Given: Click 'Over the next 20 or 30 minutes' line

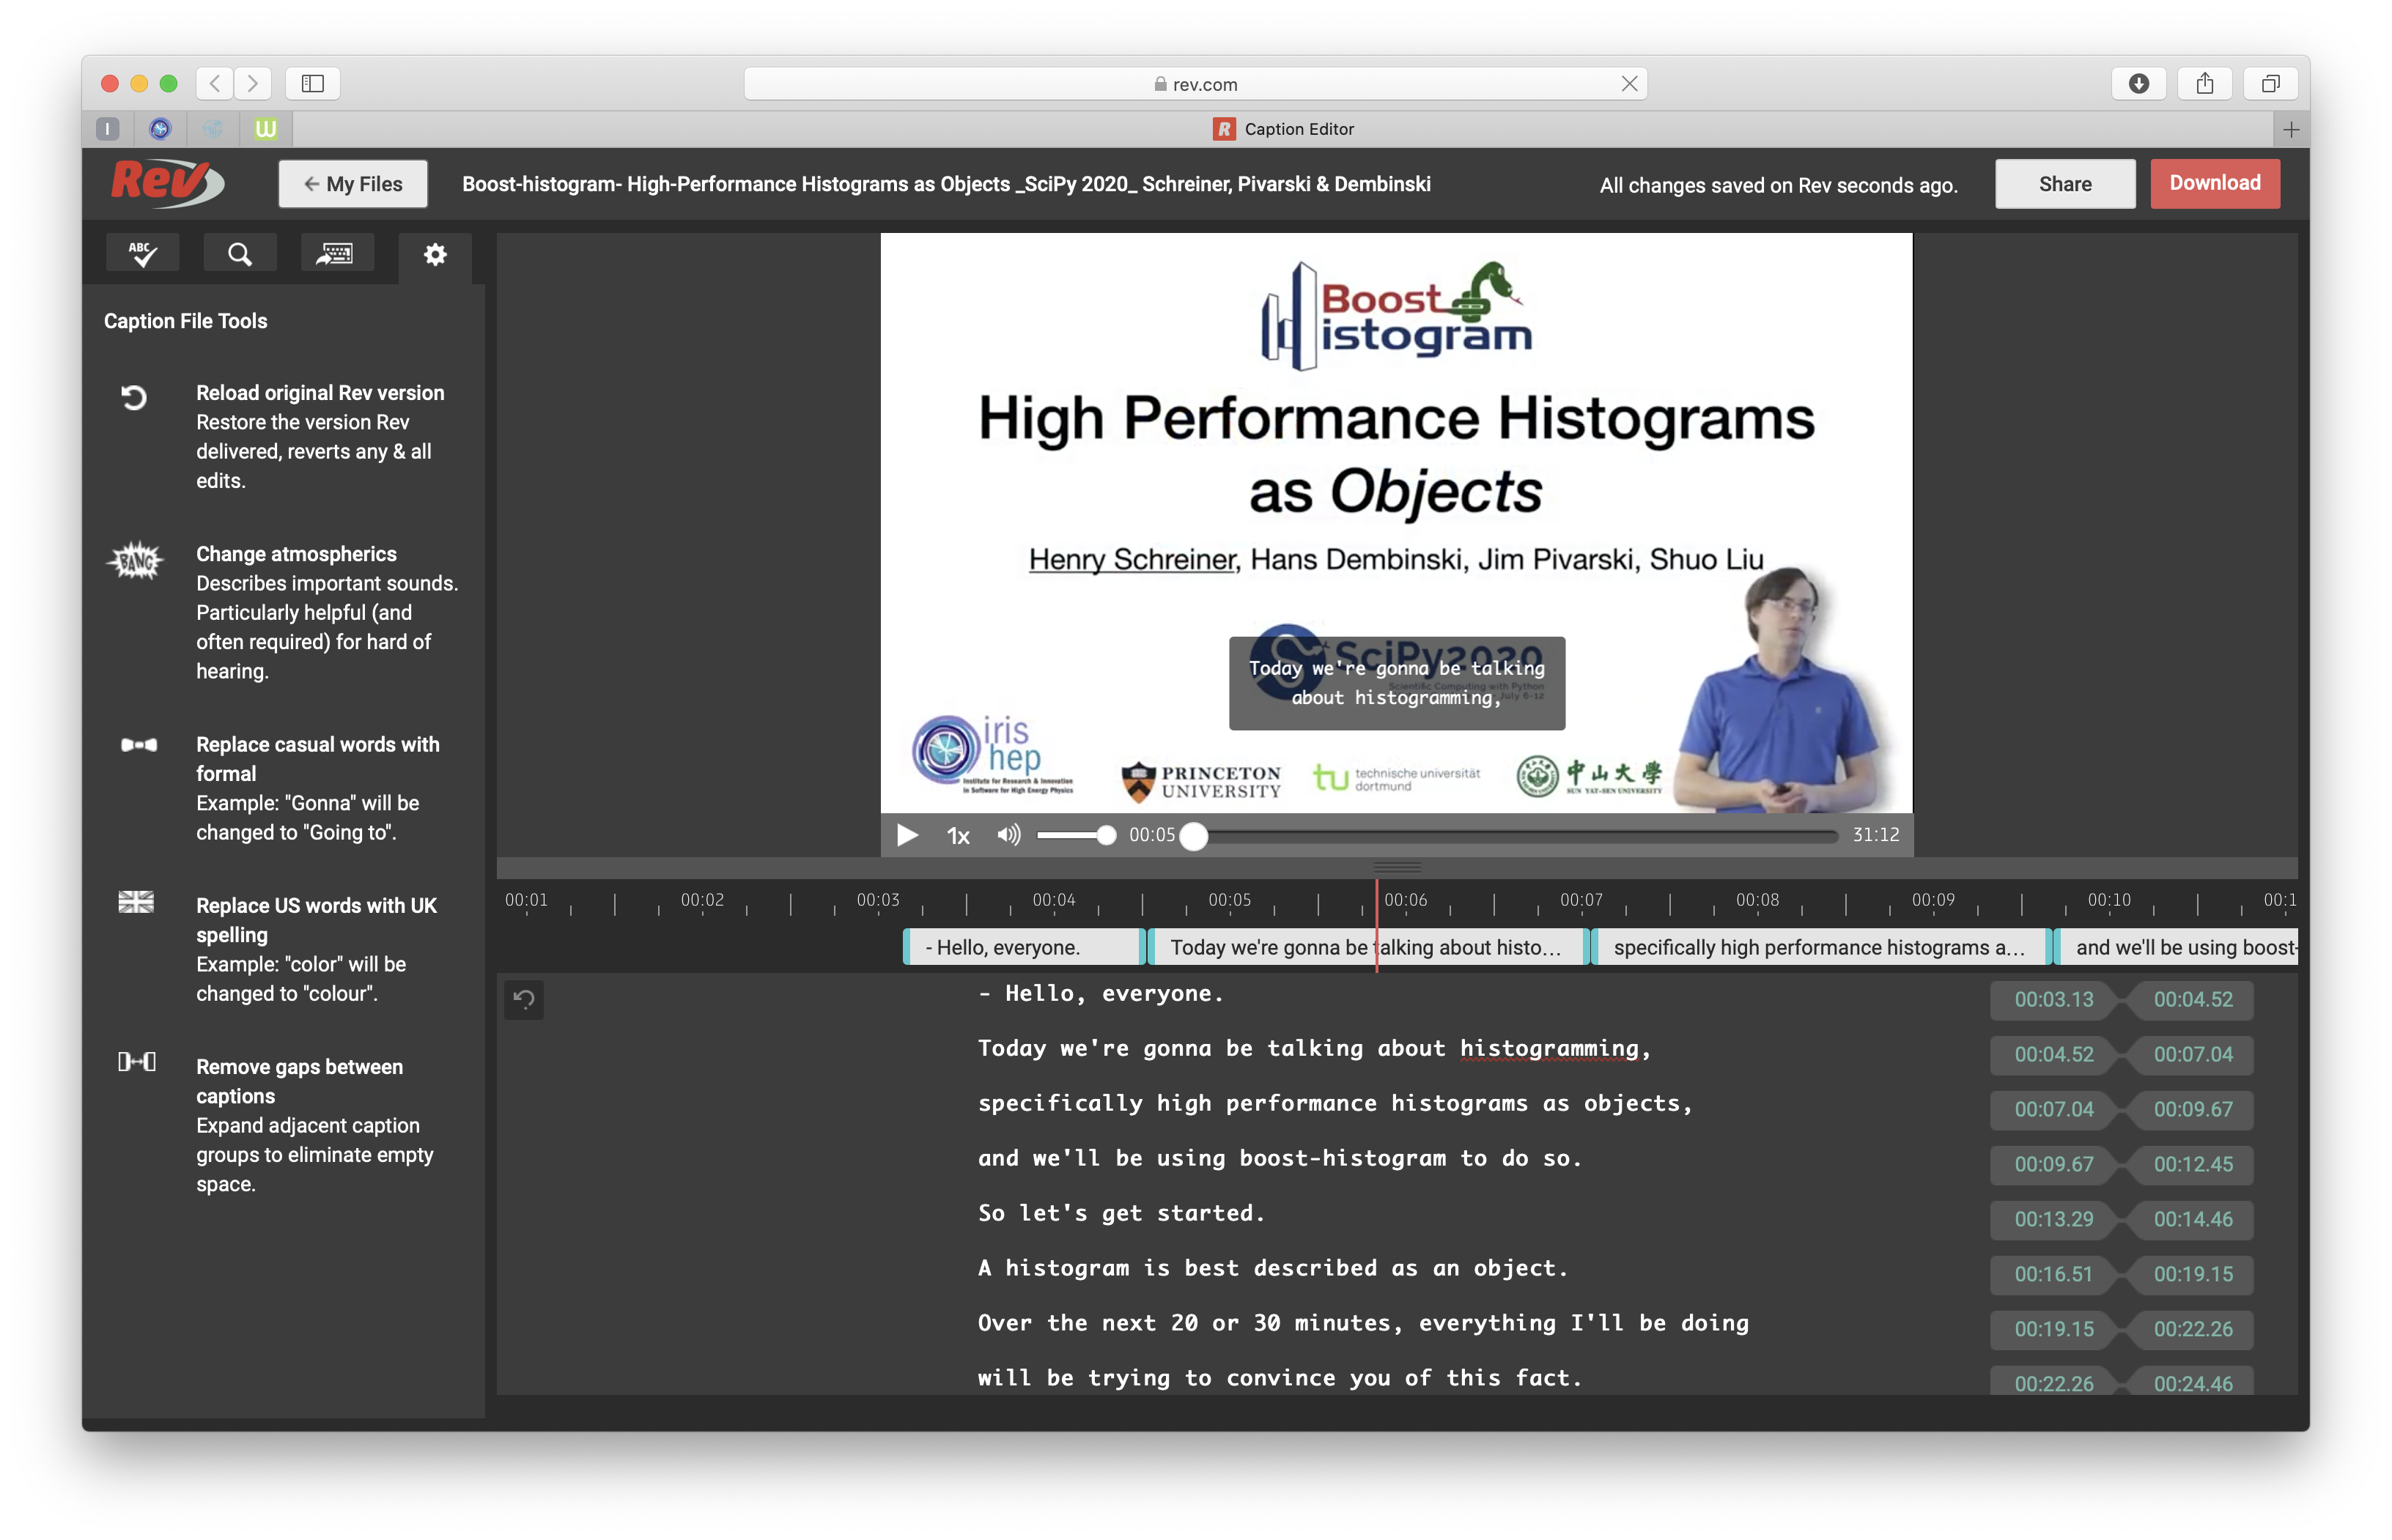Looking at the screenshot, I should click(x=1363, y=1323).
